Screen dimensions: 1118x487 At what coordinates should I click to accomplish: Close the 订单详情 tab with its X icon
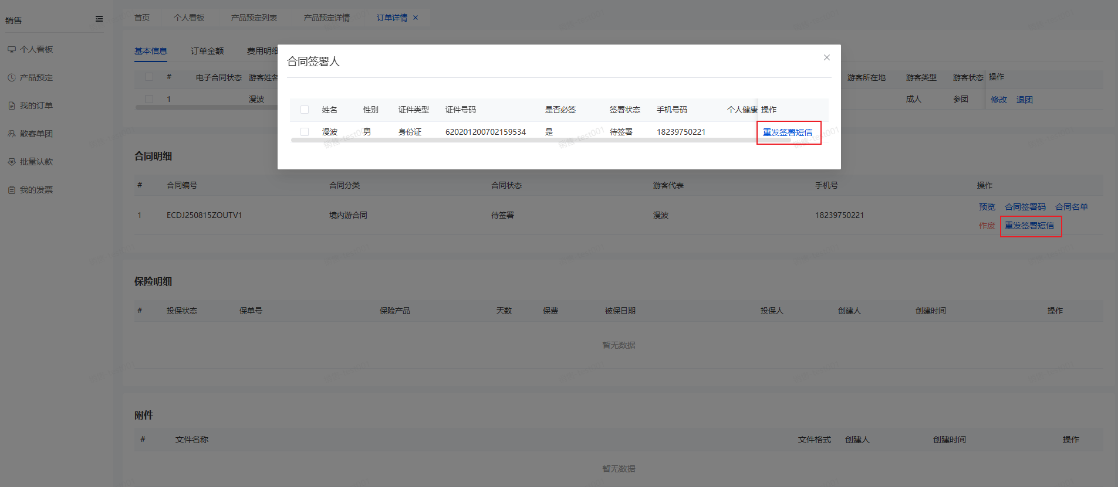pyautogui.click(x=416, y=18)
